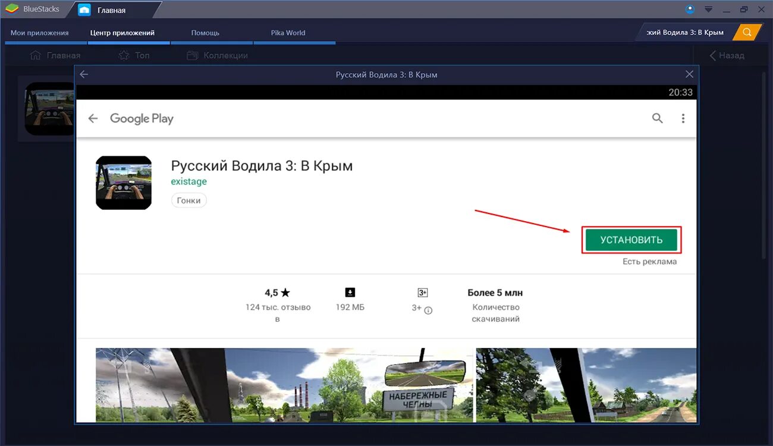773x446 pixels.
Task: Click the 192 МБ size text
Action: 350,307
